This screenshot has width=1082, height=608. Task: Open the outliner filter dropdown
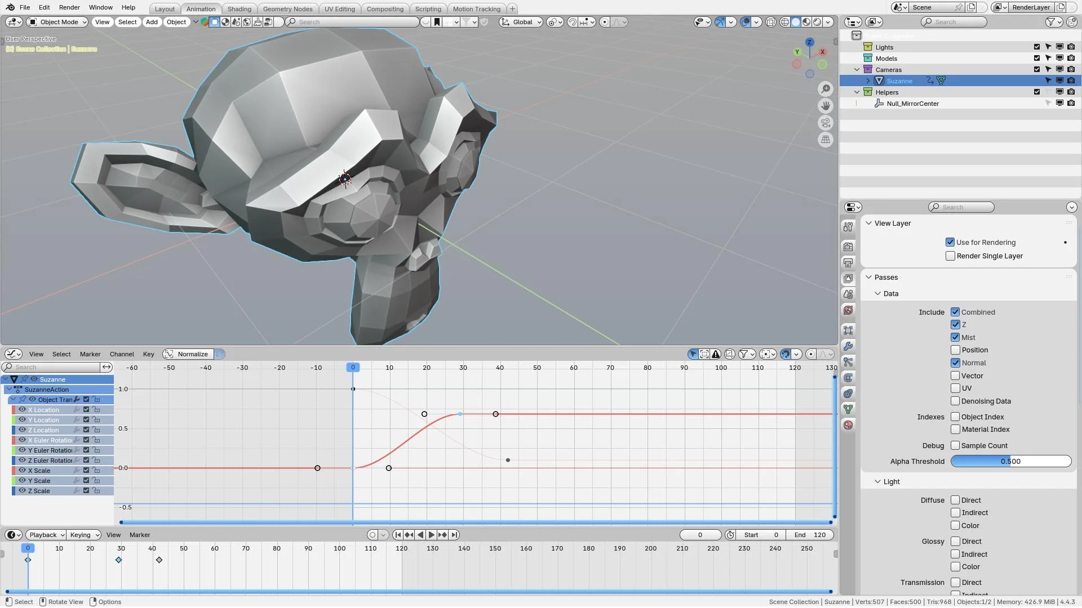[x=1054, y=22]
